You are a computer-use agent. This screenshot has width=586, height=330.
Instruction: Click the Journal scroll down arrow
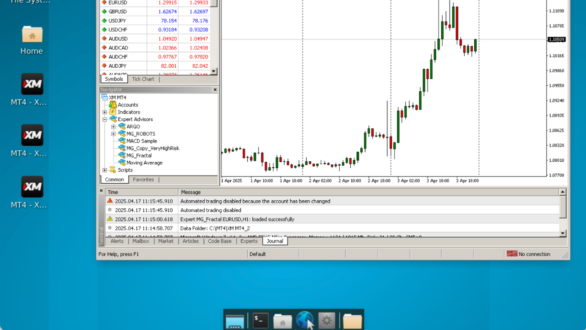[x=563, y=233]
